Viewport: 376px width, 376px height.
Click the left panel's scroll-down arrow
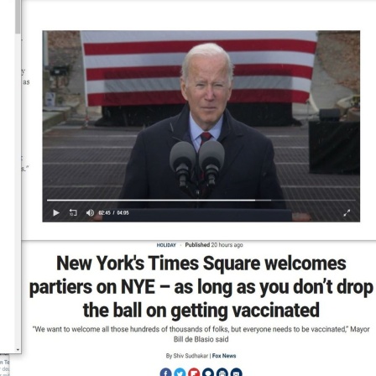click(x=18, y=350)
